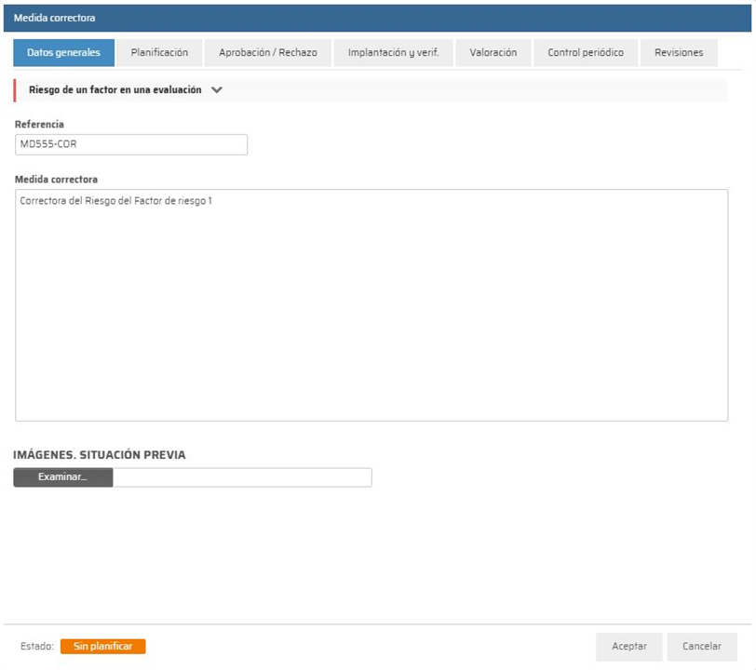Confirm with the Aceptar button
The width and height of the screenshot is (756, 670).
(x=628, y=647)
